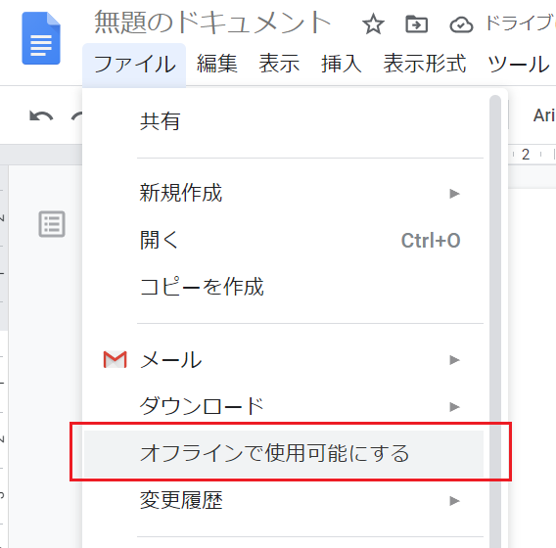Expand the 変更履歴 submenu
The height and width of the screenshot is (548, 556).
pos(284,500)
